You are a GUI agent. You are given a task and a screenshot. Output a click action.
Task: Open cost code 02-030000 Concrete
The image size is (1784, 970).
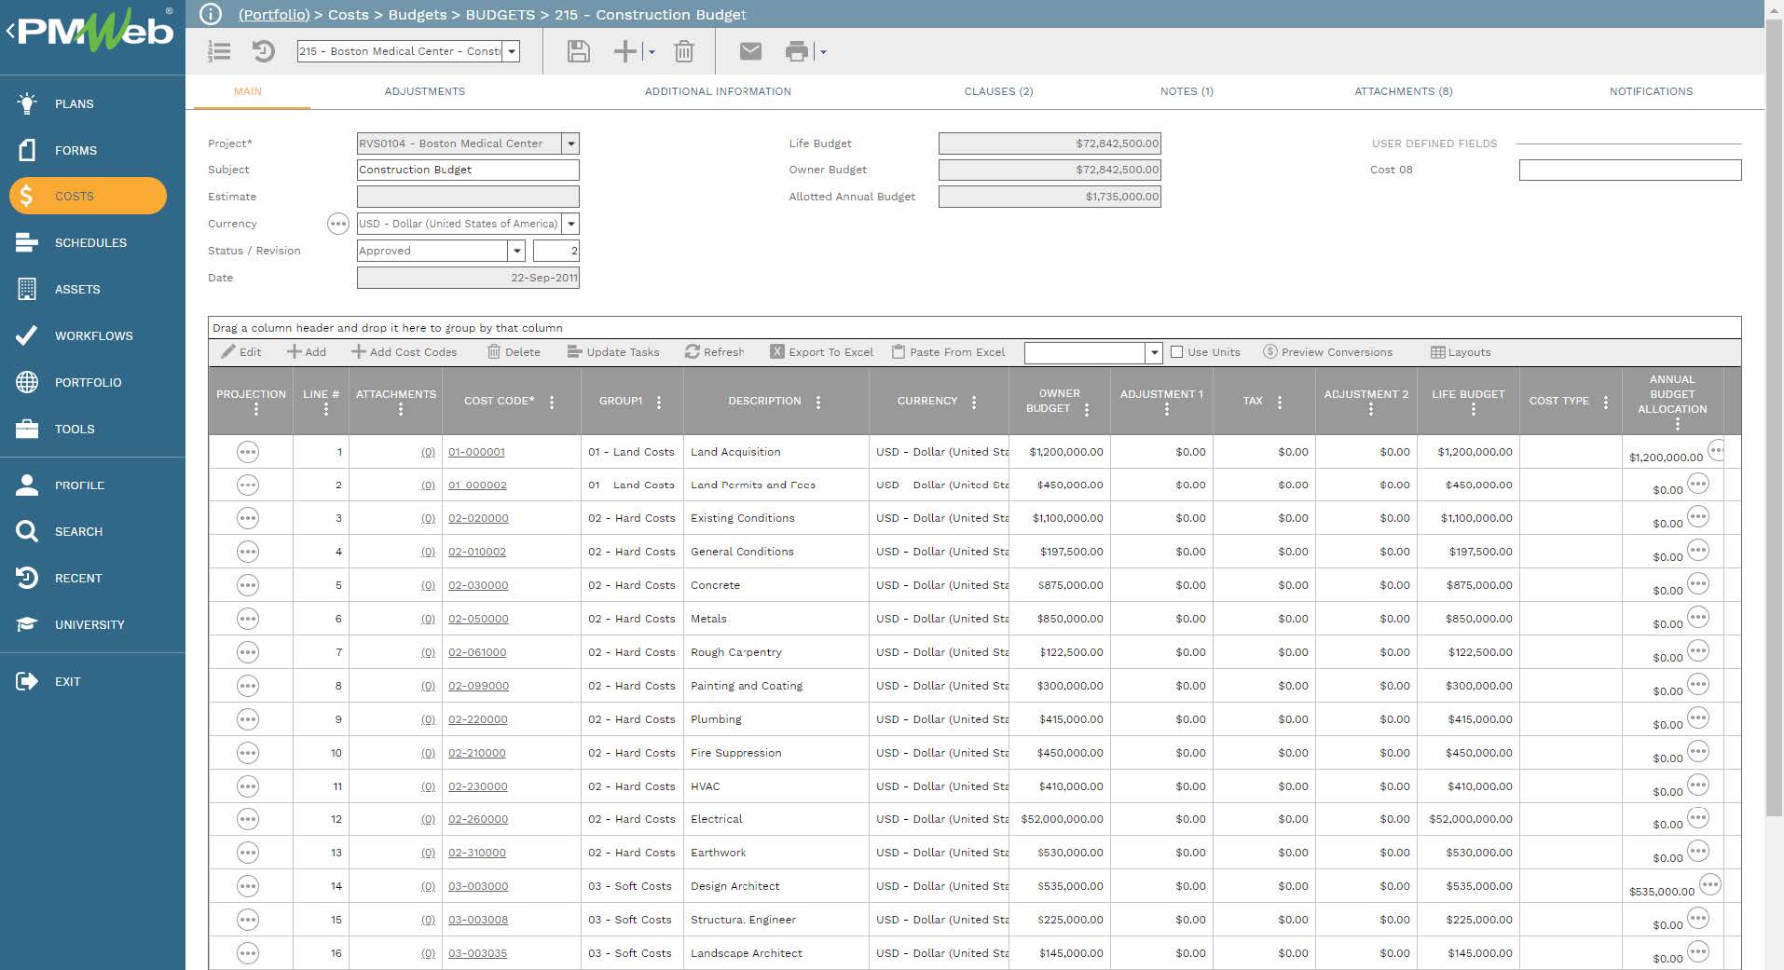pyautogui.click(x=478, y=585)
